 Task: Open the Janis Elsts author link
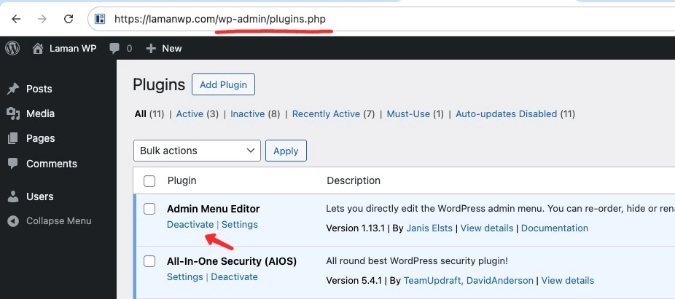(429, 228)
